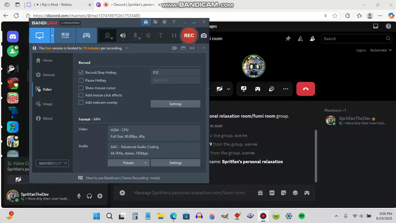Open the region Automatic dropdown
396x223 pixels.
pyautogui.click(x=381, y=50)
